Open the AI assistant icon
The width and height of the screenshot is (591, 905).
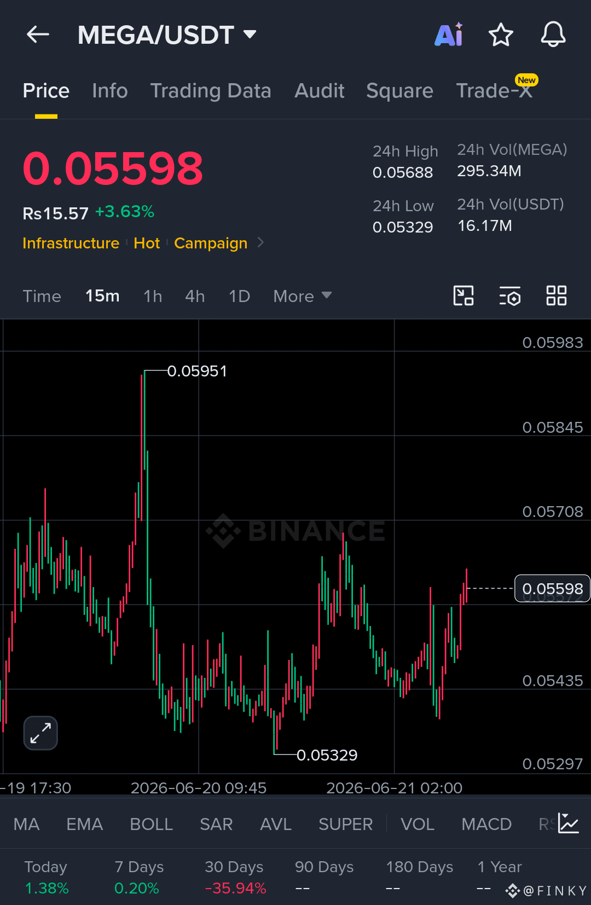[x=449, y=34]
